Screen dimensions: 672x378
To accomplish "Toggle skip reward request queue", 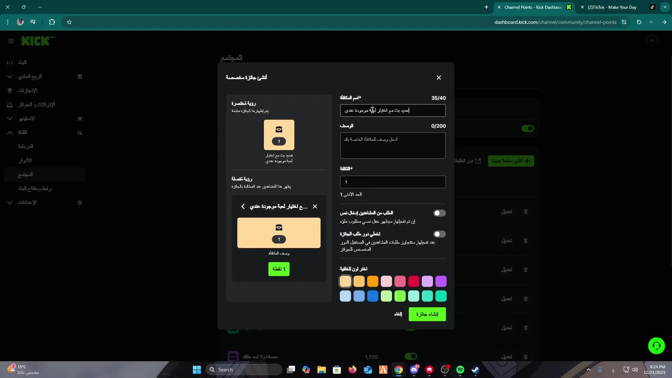I will click(439, 234).
